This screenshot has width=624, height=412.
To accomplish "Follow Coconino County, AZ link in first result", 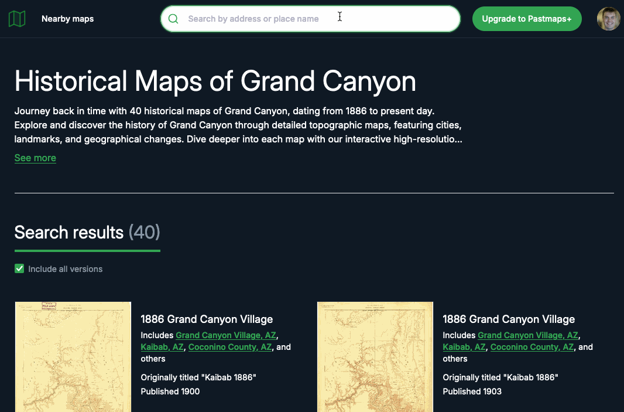I will pyautogui.click(x=230, y=347).
